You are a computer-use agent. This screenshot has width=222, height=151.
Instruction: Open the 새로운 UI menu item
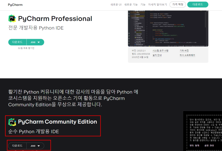[116, 4]
